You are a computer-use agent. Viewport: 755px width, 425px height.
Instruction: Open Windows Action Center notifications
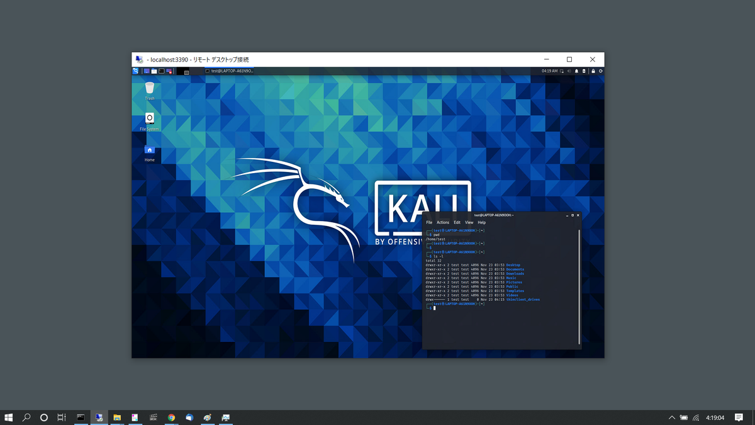point(739,417)
